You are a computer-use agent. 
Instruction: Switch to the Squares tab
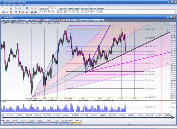pyautogui.click(x=70, y=8)
